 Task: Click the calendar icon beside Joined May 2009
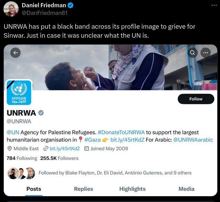click(87, 148)
